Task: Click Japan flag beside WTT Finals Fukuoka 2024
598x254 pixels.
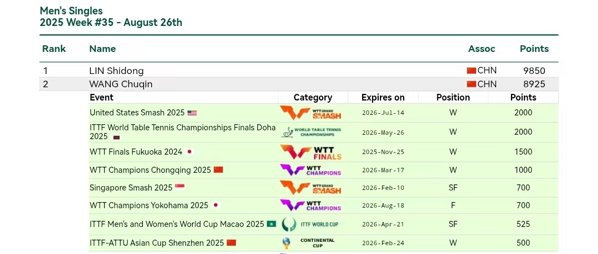Action: [x=189, y=152]
